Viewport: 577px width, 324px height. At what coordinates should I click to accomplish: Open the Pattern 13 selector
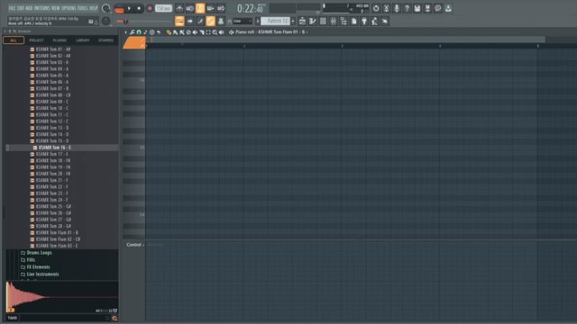(x=276, y=22)
